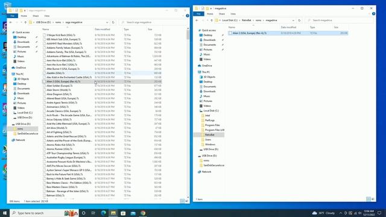The width and height of the screenshot is (386, 217).
Task: Switch to large icons view in the megadrive window status bar
Action: point(373,199)
